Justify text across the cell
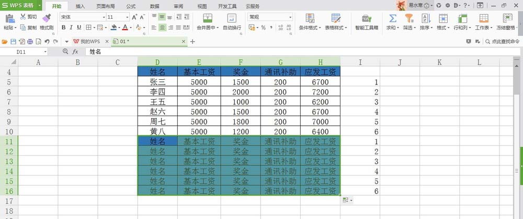Screen dimensions: 523x219 coord(178,28)
